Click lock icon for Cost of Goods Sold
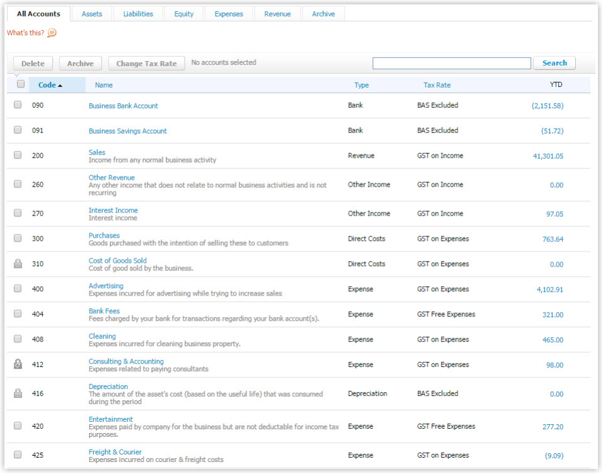This screenshot has width=603, height=474. coord(18,263)
